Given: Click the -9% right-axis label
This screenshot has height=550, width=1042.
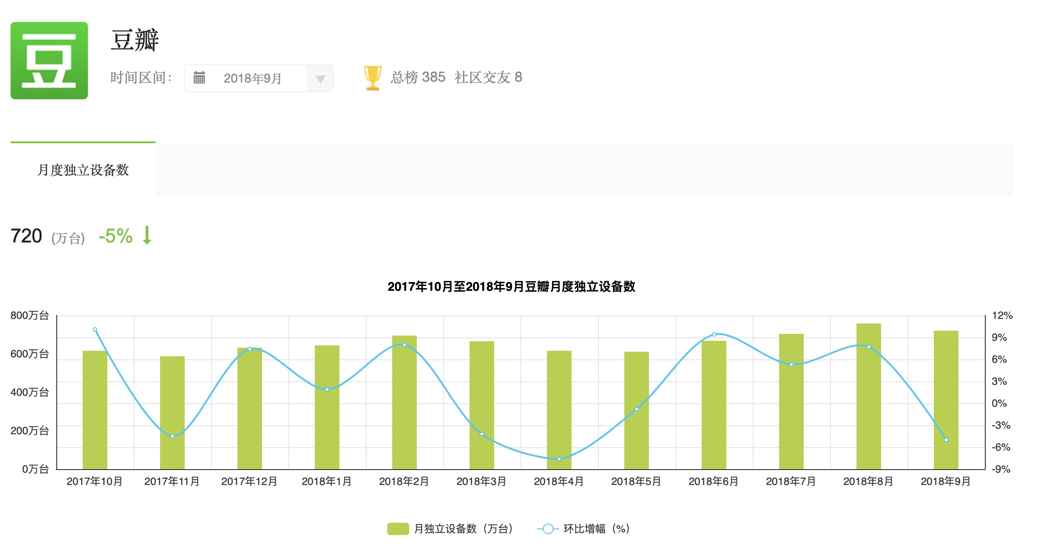Looking at the screenshot, I should 1001,469.
